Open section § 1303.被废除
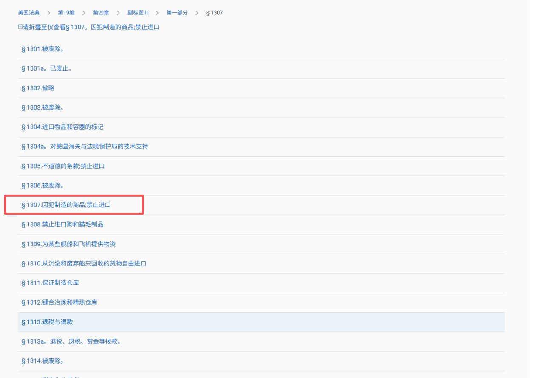The height and width of the screenshot is (378, 544). pos(42,108)
